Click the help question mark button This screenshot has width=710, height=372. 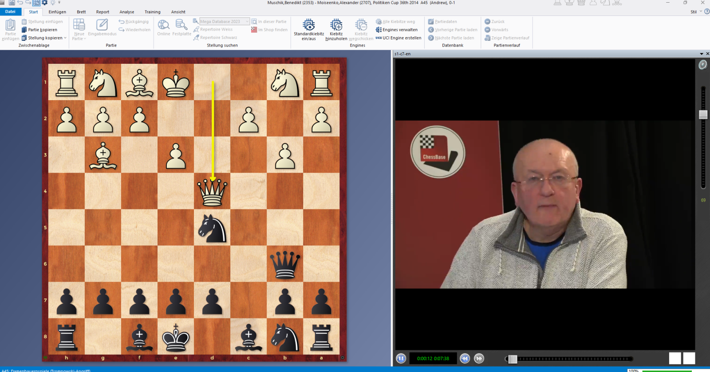tap(707, 12)
